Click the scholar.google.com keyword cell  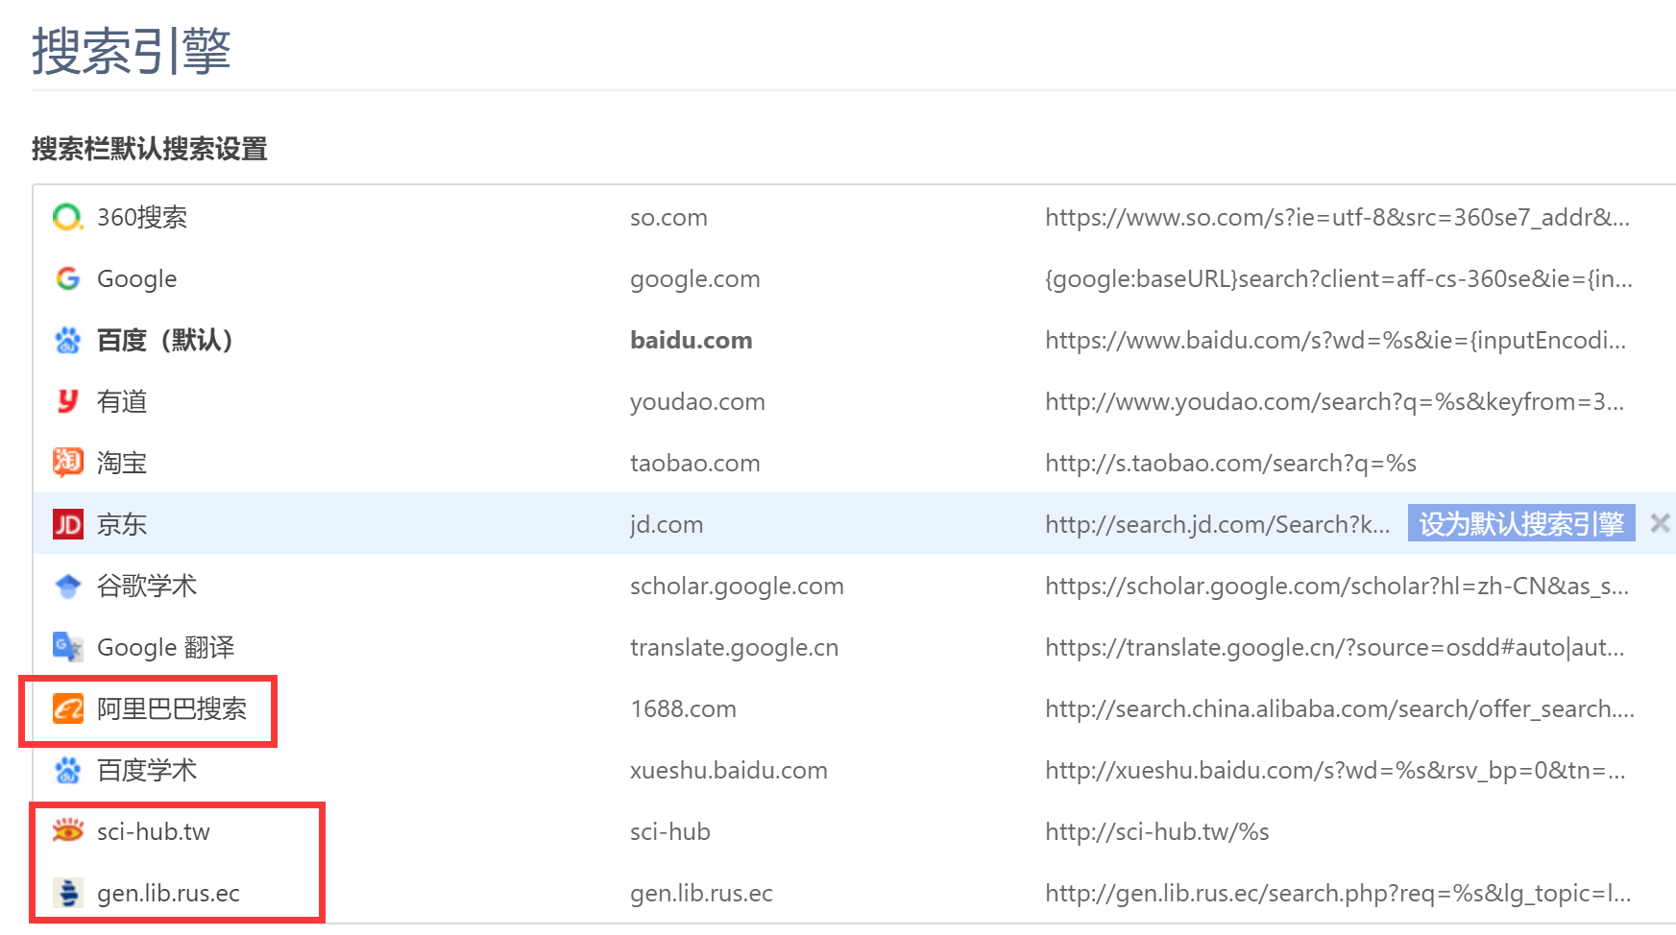click(x=737, y=587)
